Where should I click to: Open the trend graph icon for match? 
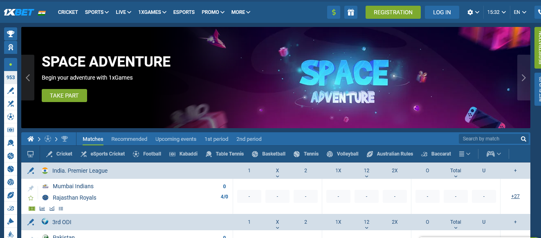[x=52, y=209]
